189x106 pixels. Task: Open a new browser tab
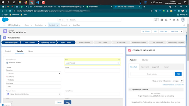point(144,7)
